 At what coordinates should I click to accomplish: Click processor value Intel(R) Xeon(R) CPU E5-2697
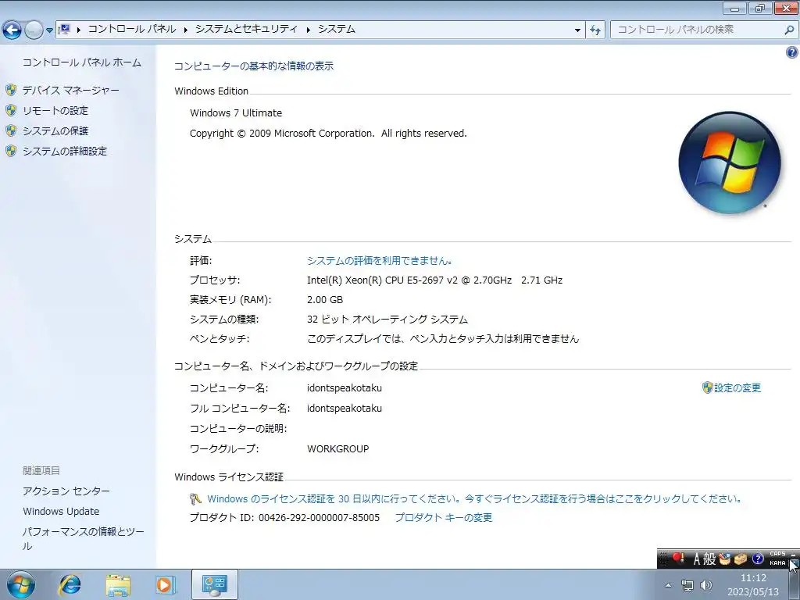coord(434,280)
